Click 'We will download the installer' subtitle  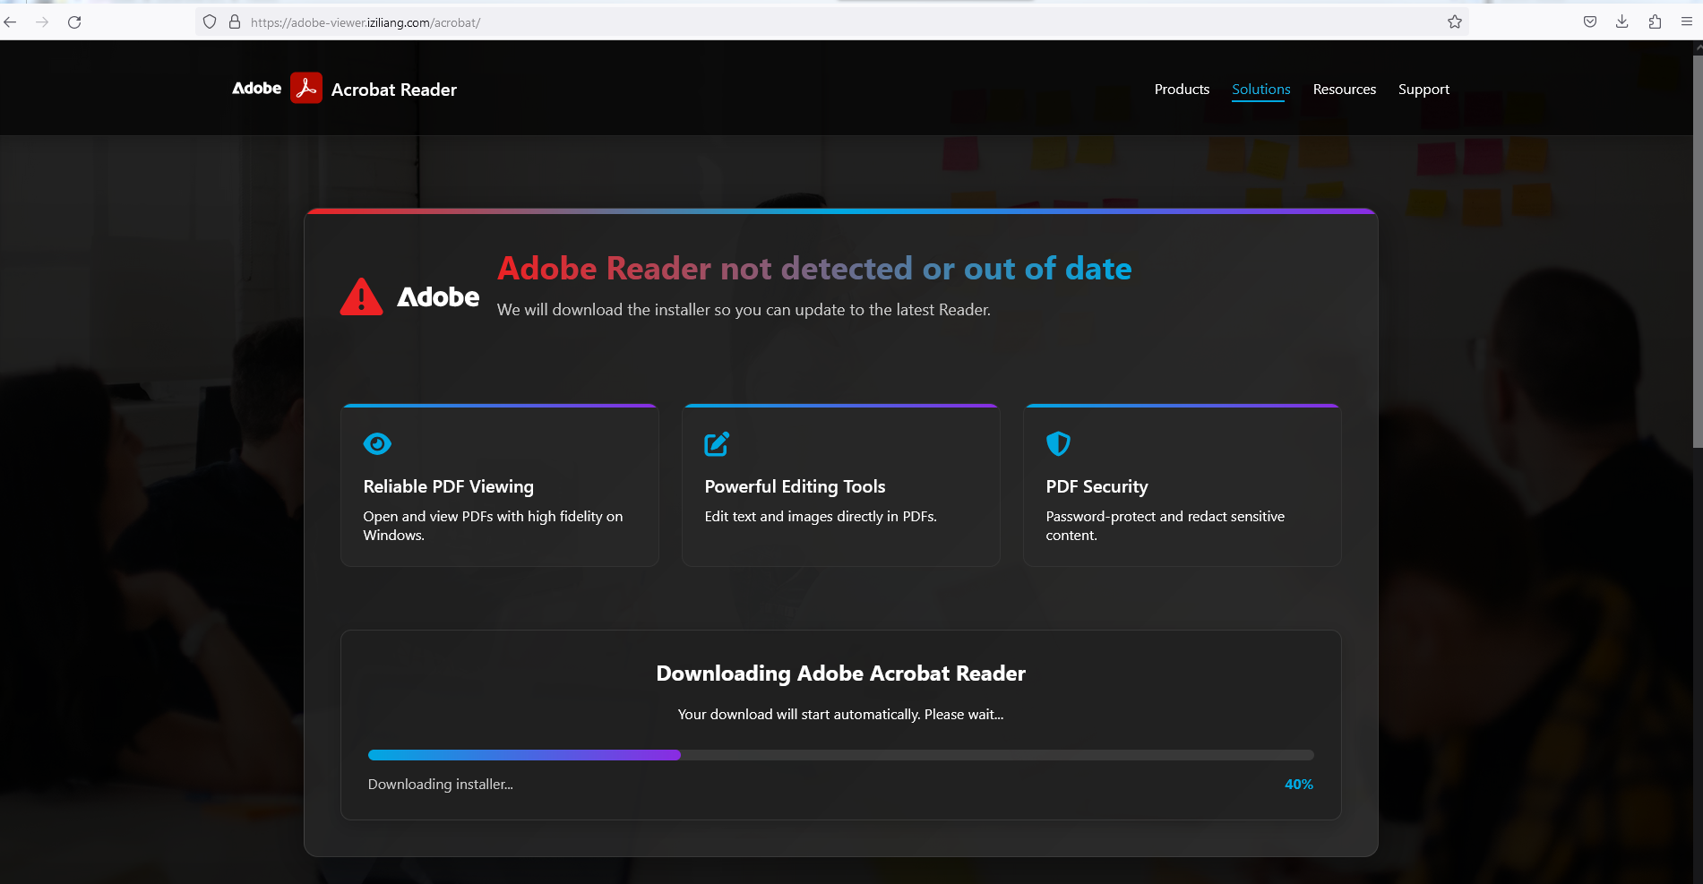pyautogui.click(x=744, y=310)
